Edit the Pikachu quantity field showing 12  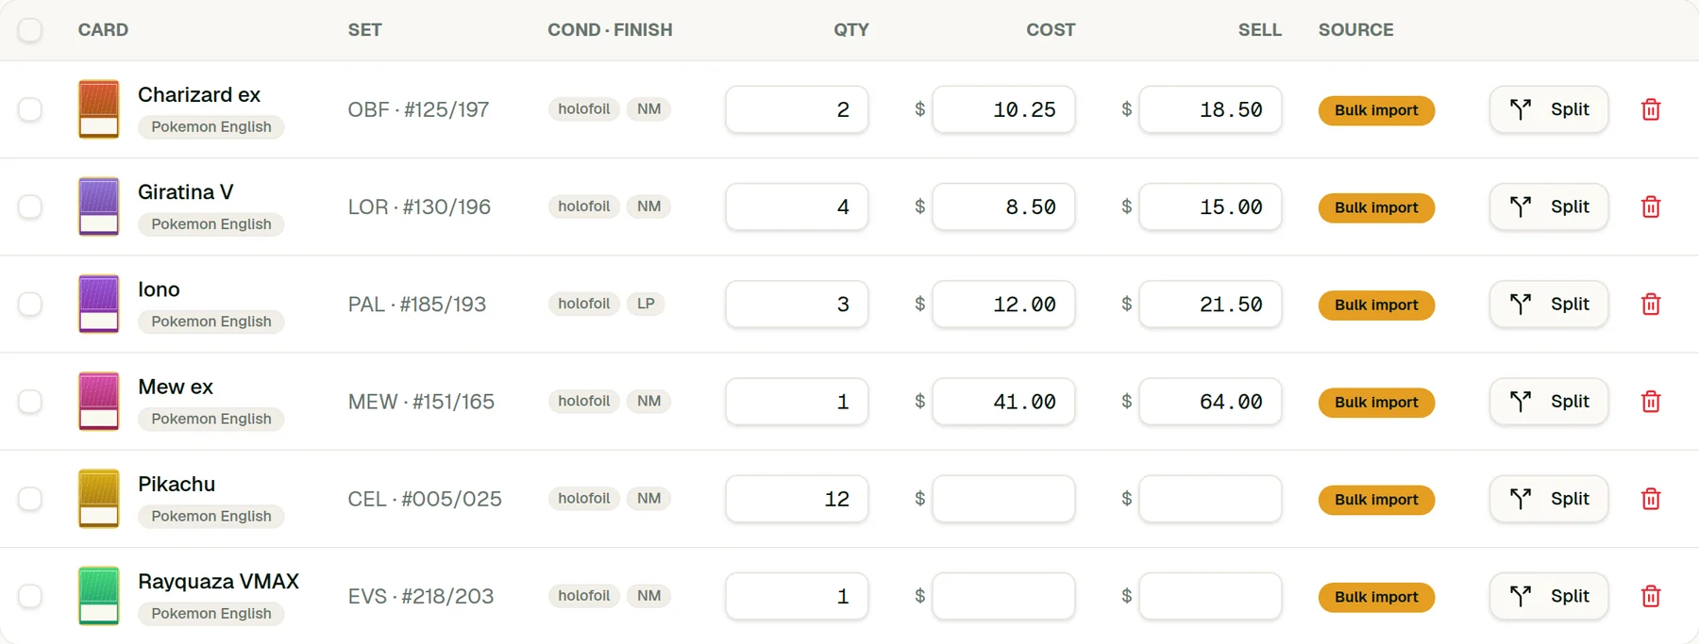click(x=797, y=499)
